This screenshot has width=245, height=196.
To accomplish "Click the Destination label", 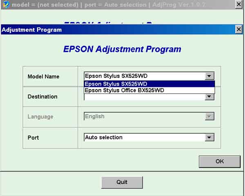I will [x=42, y=97].
